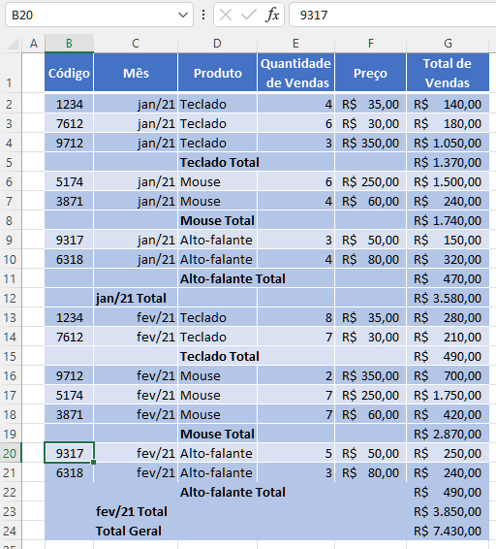
Task: Click the R$ 1.500,00 cell in row 6
Action: pyautogui.click(x=448, y=182)
